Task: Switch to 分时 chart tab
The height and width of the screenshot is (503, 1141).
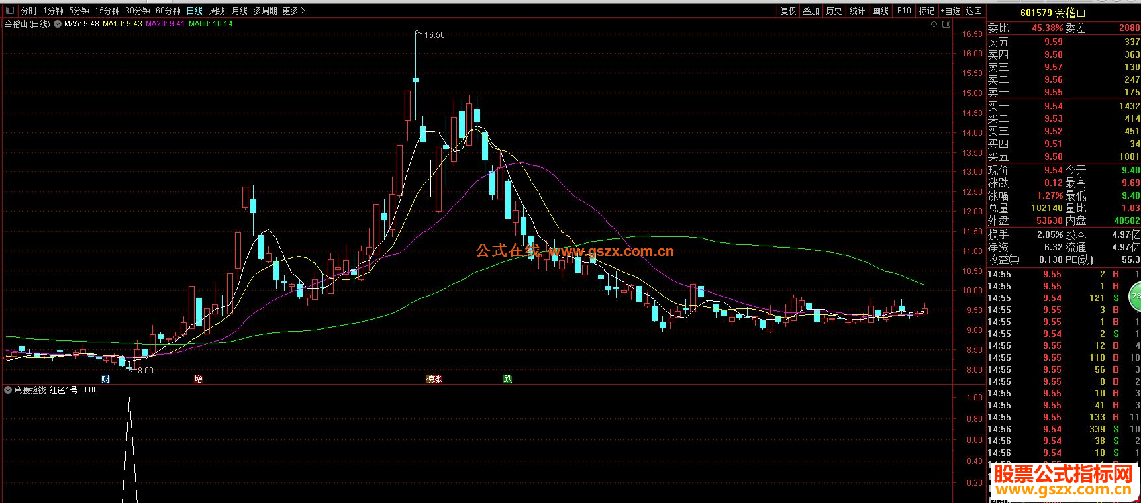Action: click(28, 11)
